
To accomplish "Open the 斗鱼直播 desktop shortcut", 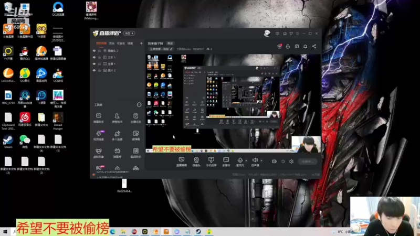I will [8, 30].
